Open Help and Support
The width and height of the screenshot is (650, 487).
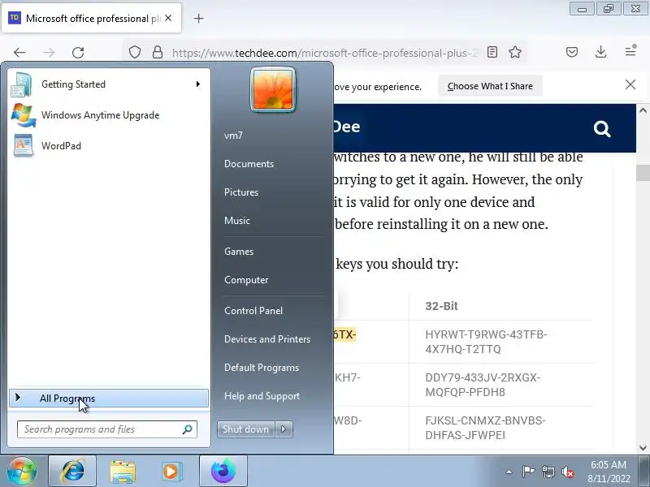(x=262, y=396)
